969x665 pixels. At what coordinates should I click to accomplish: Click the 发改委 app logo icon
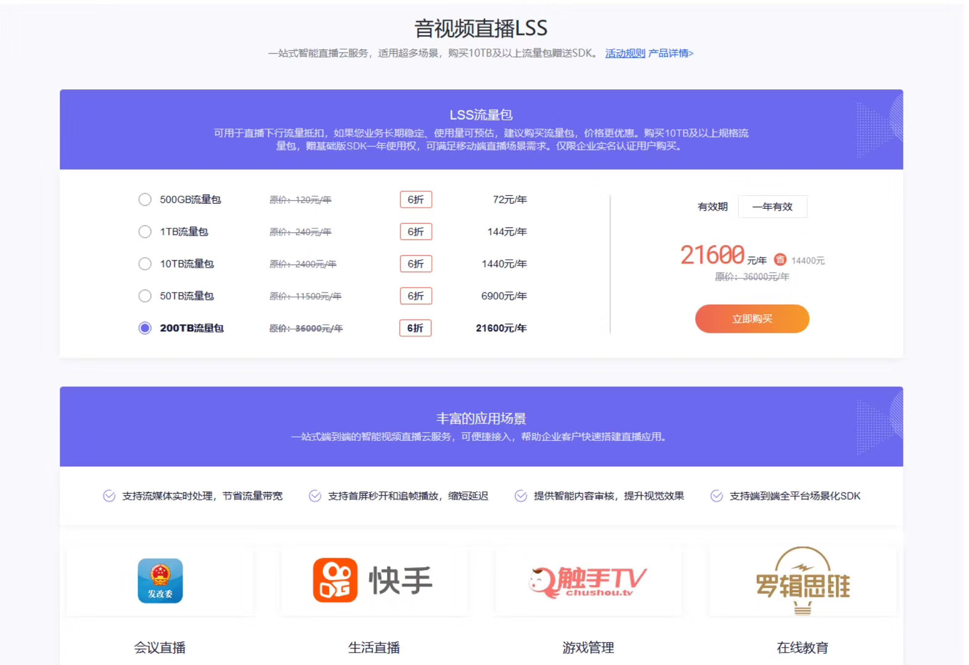[x=160, y=581]
